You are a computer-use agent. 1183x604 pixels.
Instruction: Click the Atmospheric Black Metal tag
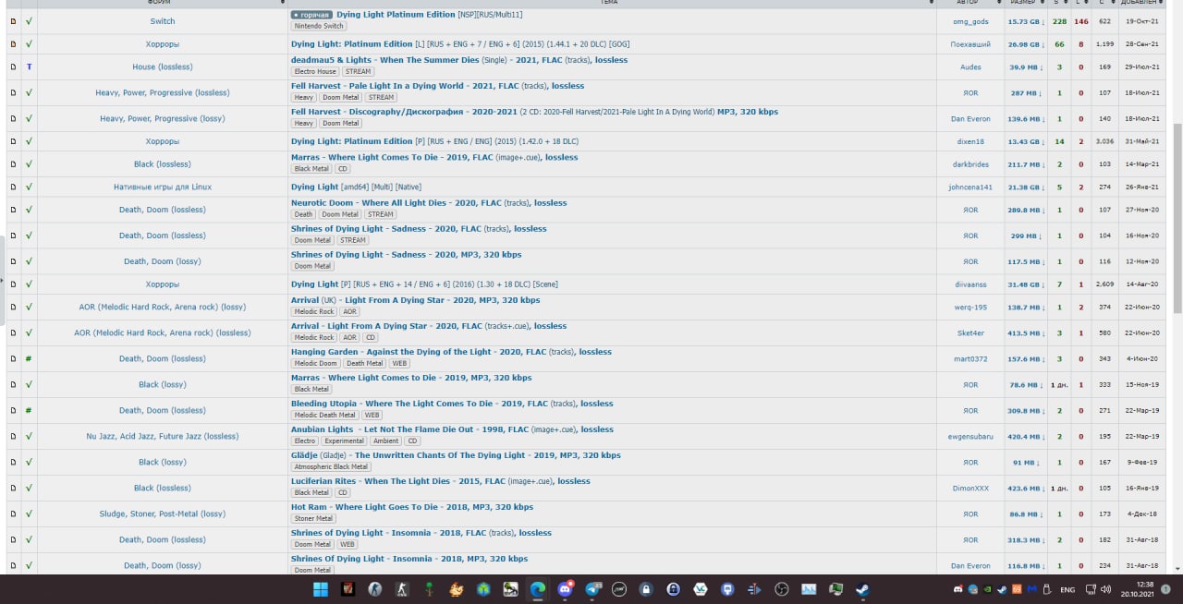coord(332,466)
